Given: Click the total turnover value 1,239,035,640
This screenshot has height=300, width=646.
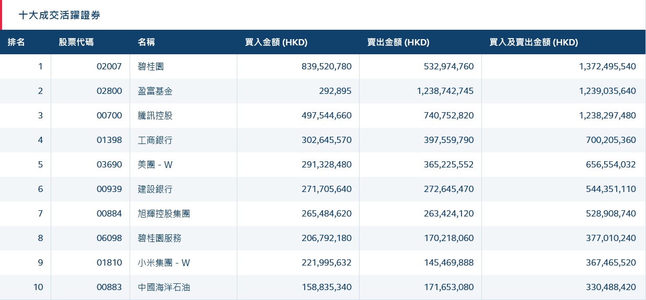Looking at the screenshot, I should pyautogui.click(x=607, y=91).
